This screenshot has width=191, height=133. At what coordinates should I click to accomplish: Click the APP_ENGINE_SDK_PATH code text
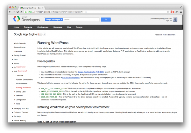[x=51, y=94]
